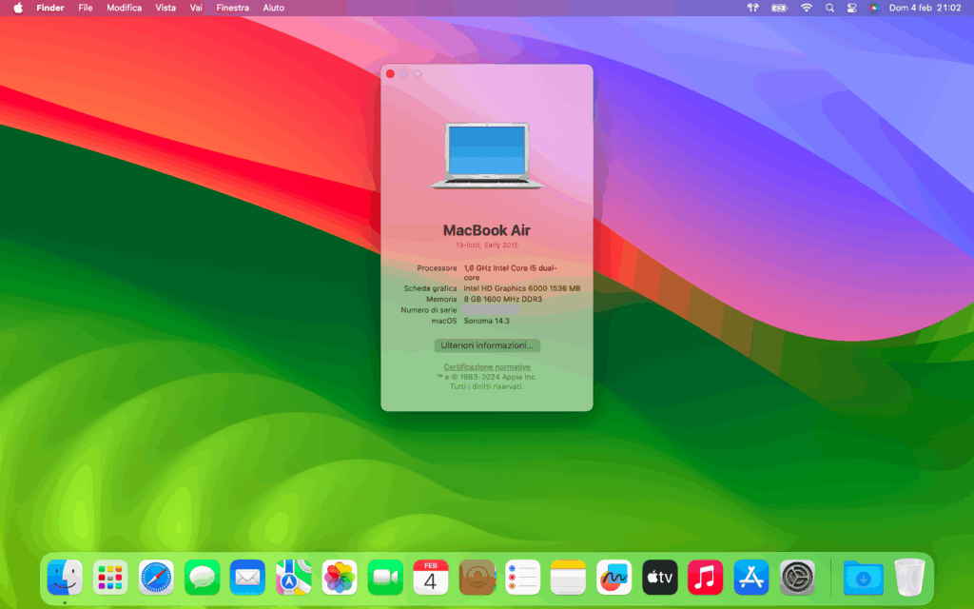Launch FaceTime from the Dock
The width and height of the screenshot is (974, 609).
pos(385,578)
